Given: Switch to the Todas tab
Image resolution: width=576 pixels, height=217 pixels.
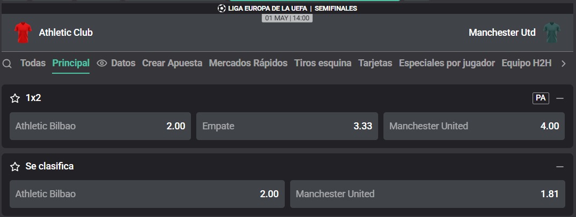Looking at the screenshot, I should pyautogui.click(x=33, y=63).
